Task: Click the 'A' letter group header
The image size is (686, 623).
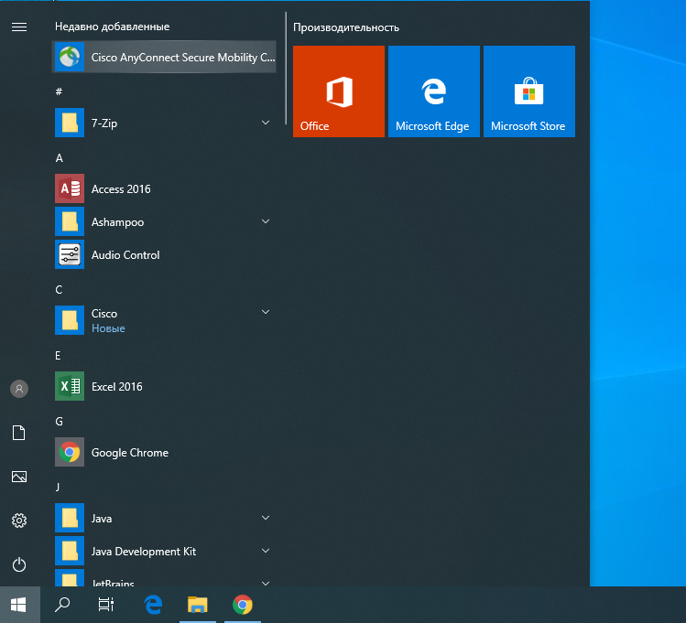Action: 59,157
